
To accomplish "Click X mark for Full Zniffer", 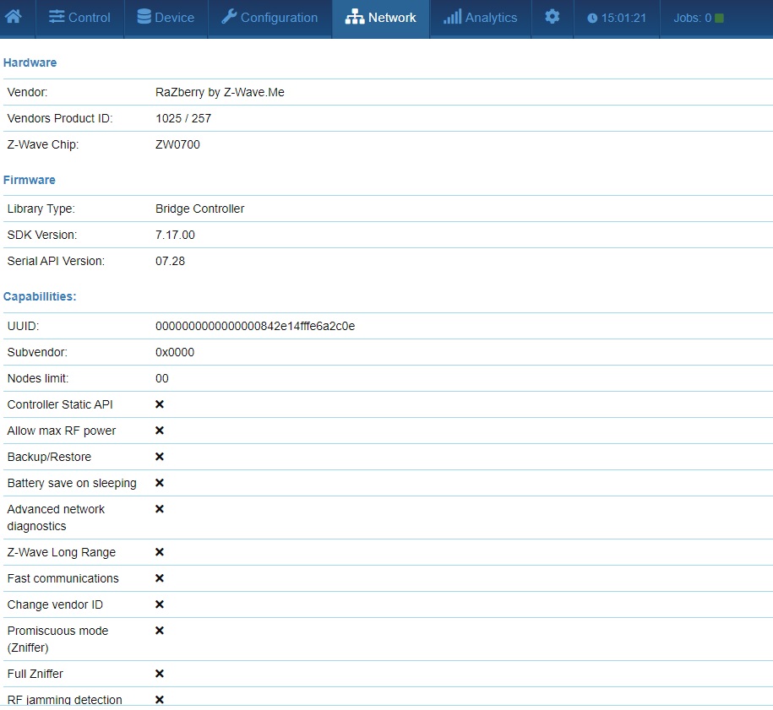I will click(x=160, y=674).
